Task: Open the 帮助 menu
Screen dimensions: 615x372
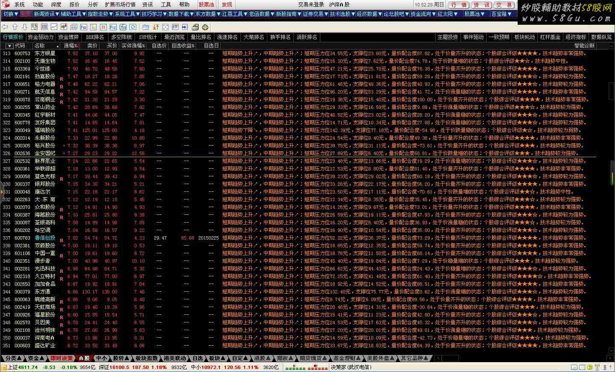Action: pos(184,5)
